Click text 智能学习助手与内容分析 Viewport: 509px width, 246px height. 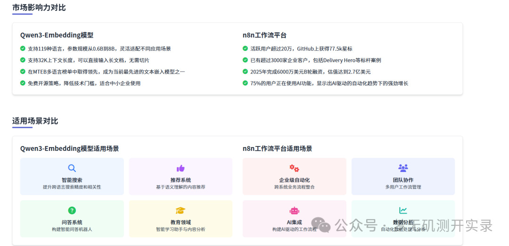[181, 230]
